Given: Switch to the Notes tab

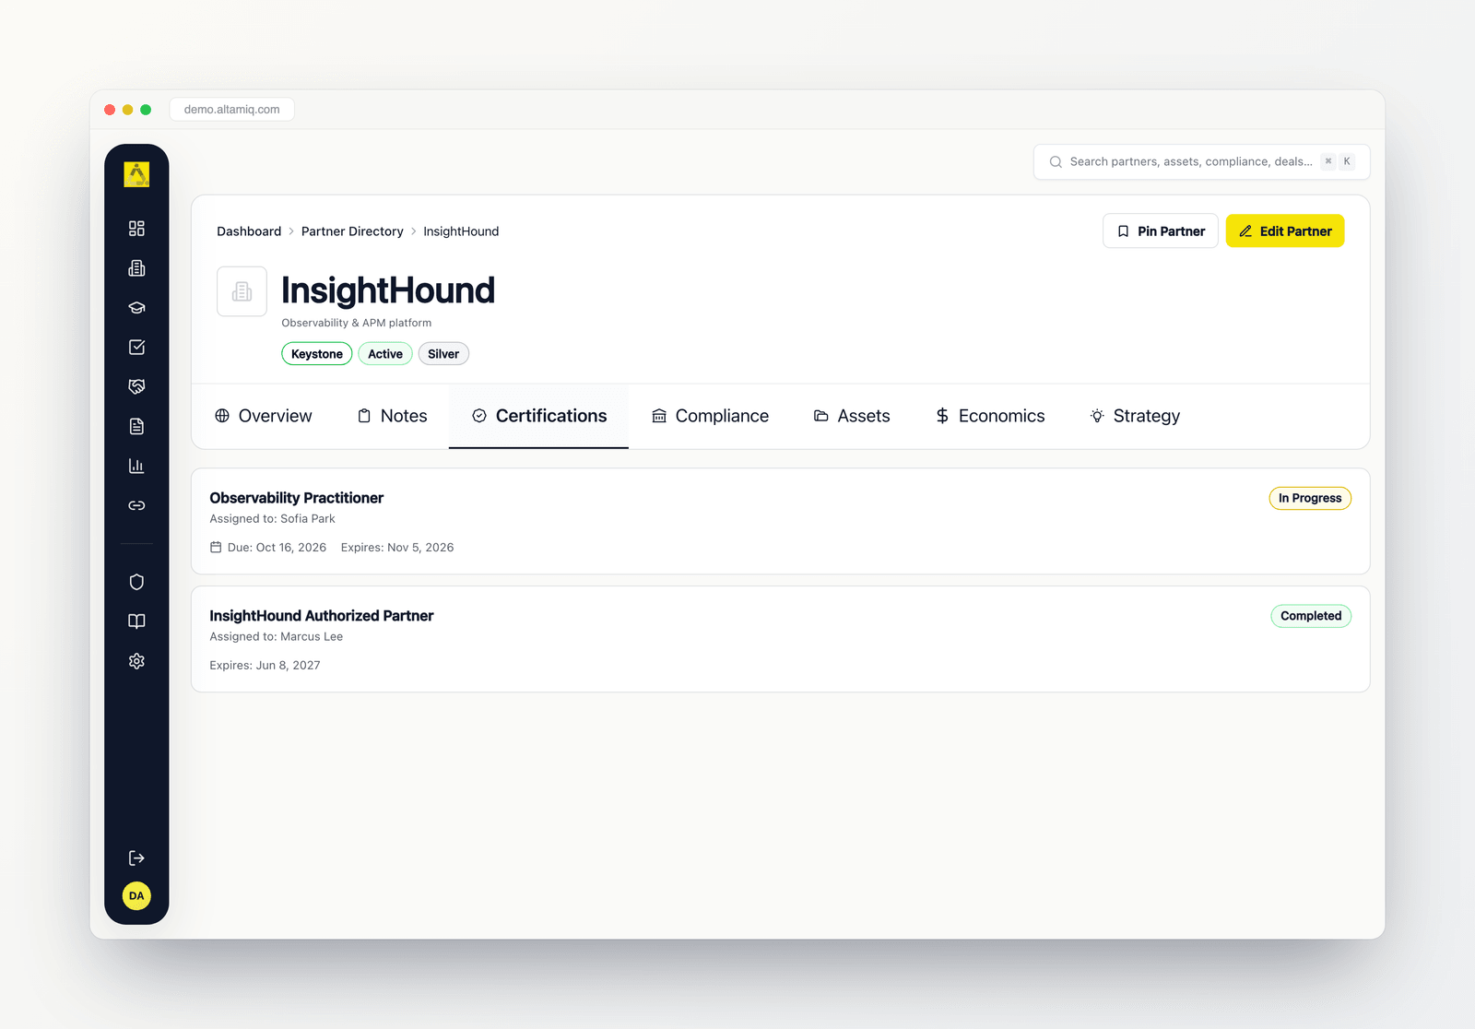Looking at the screenshot, I should point(392,416).
